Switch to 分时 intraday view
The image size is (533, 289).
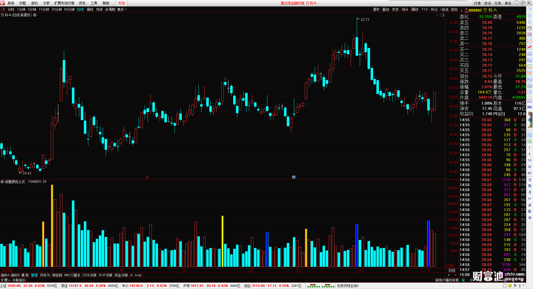11,9
